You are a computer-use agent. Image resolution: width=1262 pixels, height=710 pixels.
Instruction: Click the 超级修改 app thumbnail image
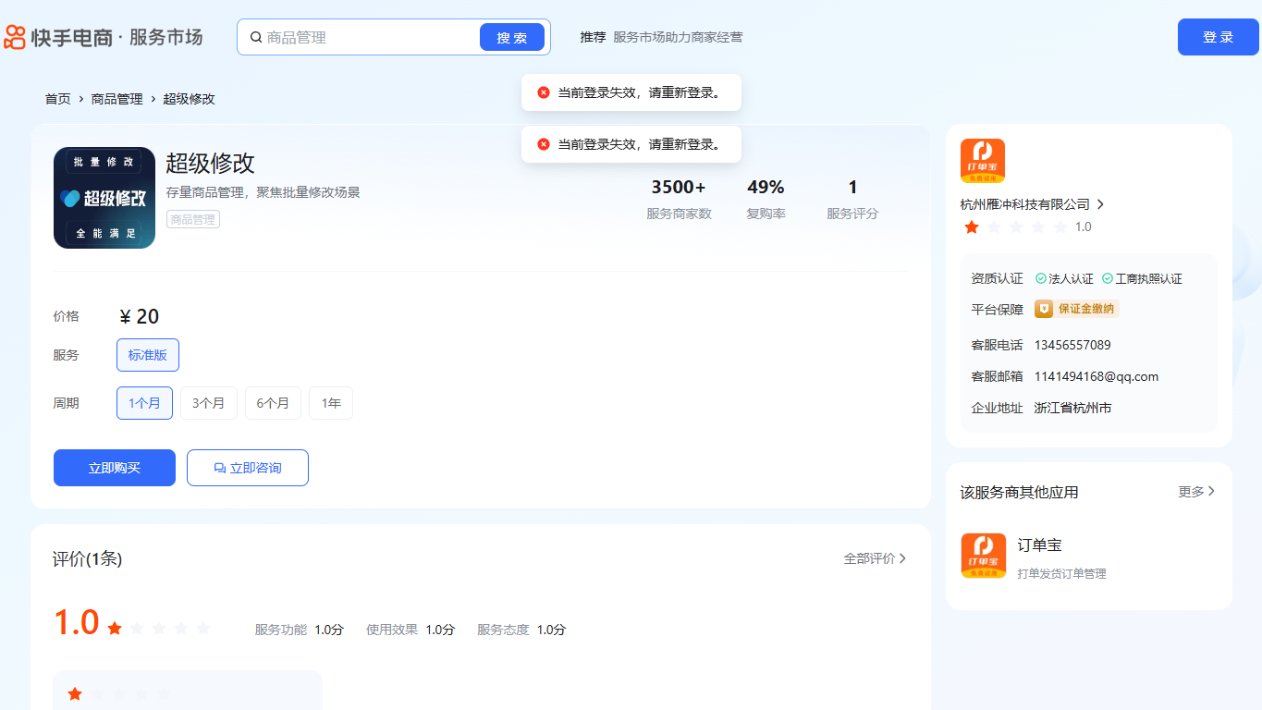tap(104, 198)
